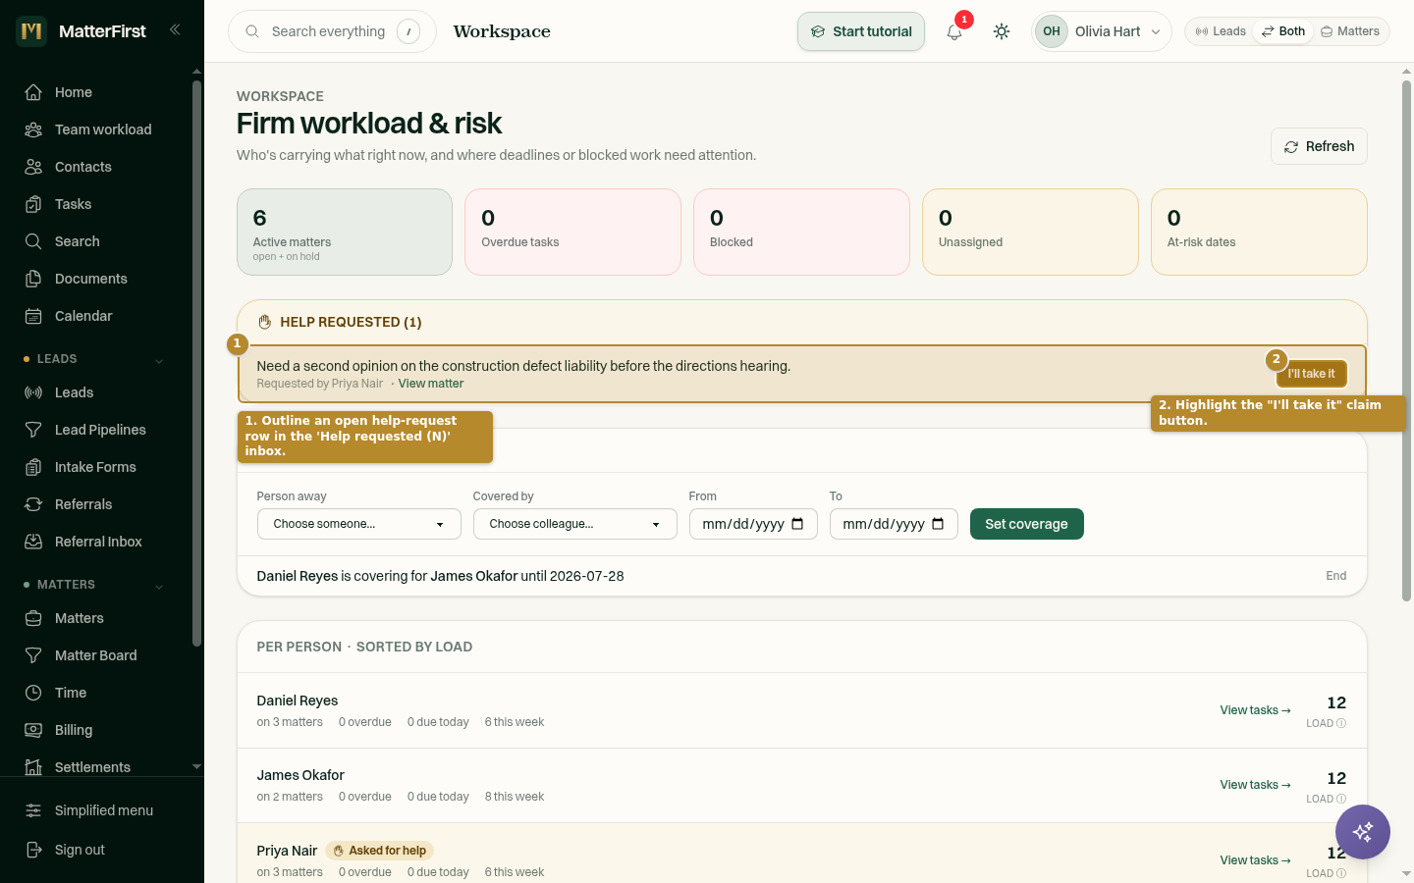Screen dimensions: 1414x883
Task: Open View matter link in help request
Action: pos(431,384)
